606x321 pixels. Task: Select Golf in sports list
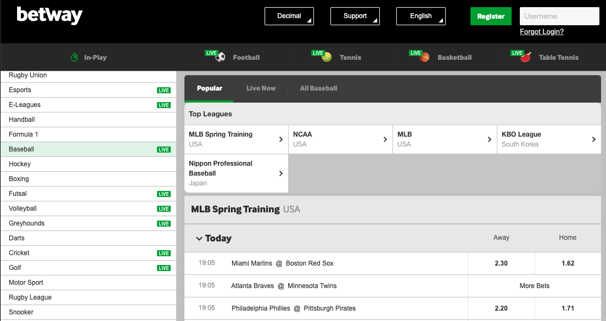click(x=88, y=268)
